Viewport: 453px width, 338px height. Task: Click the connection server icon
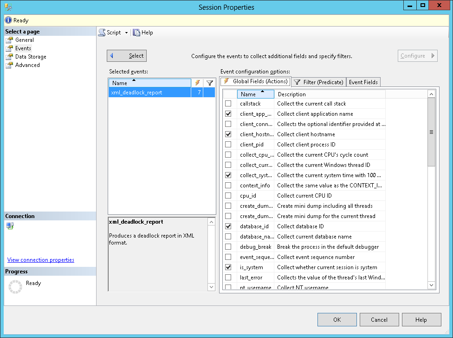coord(10,226)
